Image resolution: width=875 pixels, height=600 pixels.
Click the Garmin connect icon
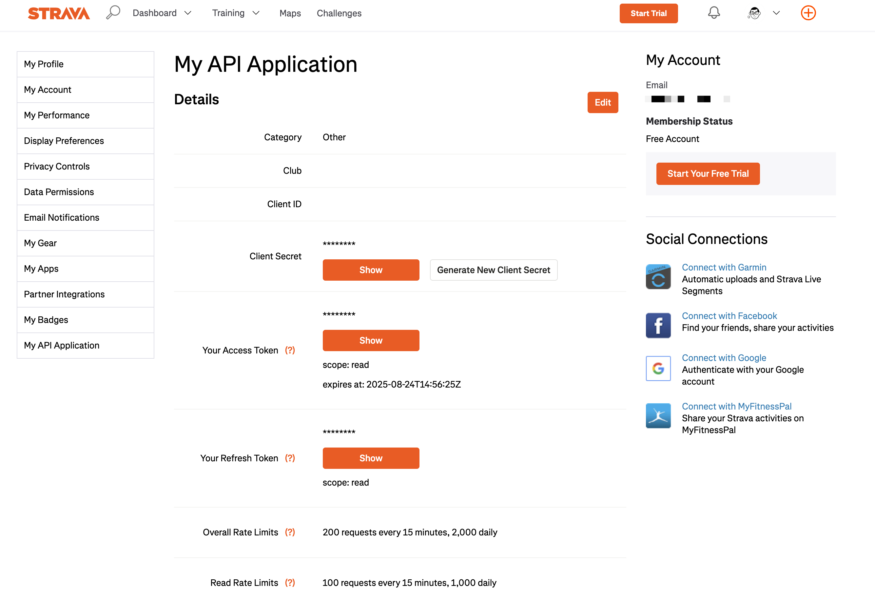pos(658,276)
